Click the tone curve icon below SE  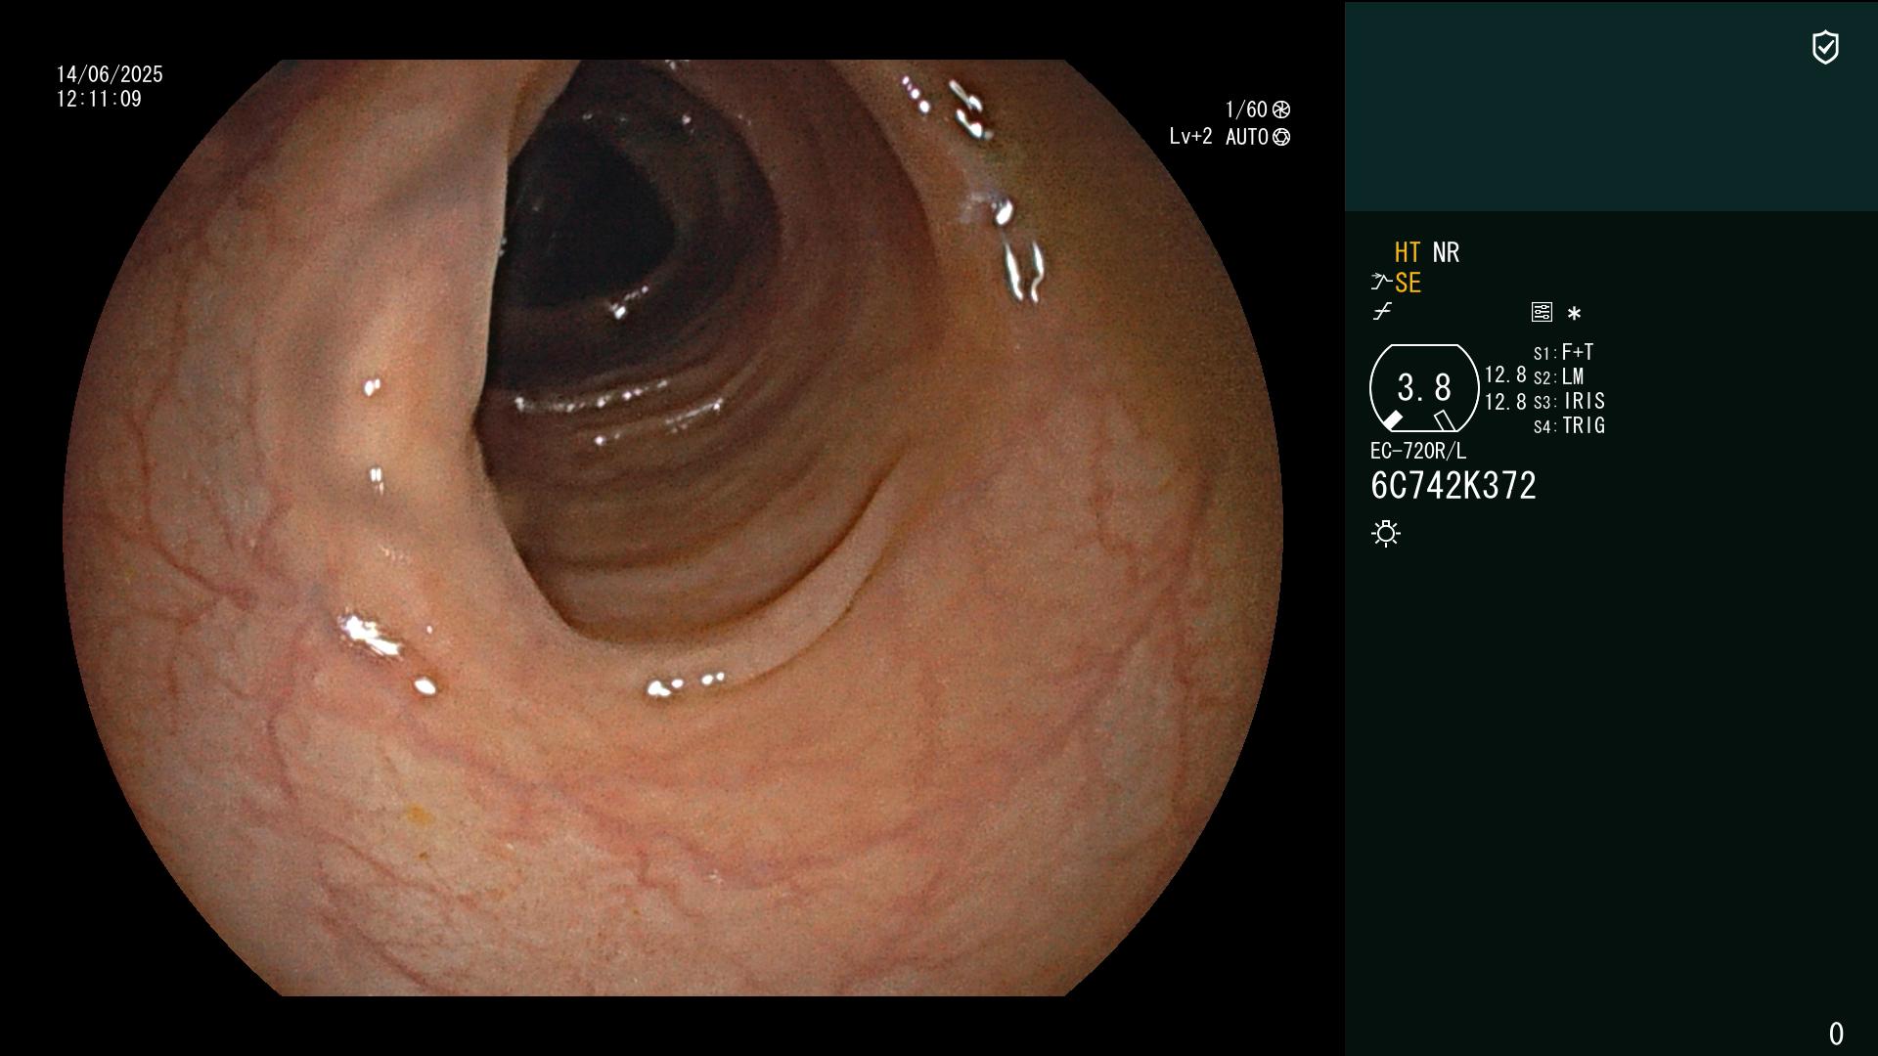(x=1382, y=312)
